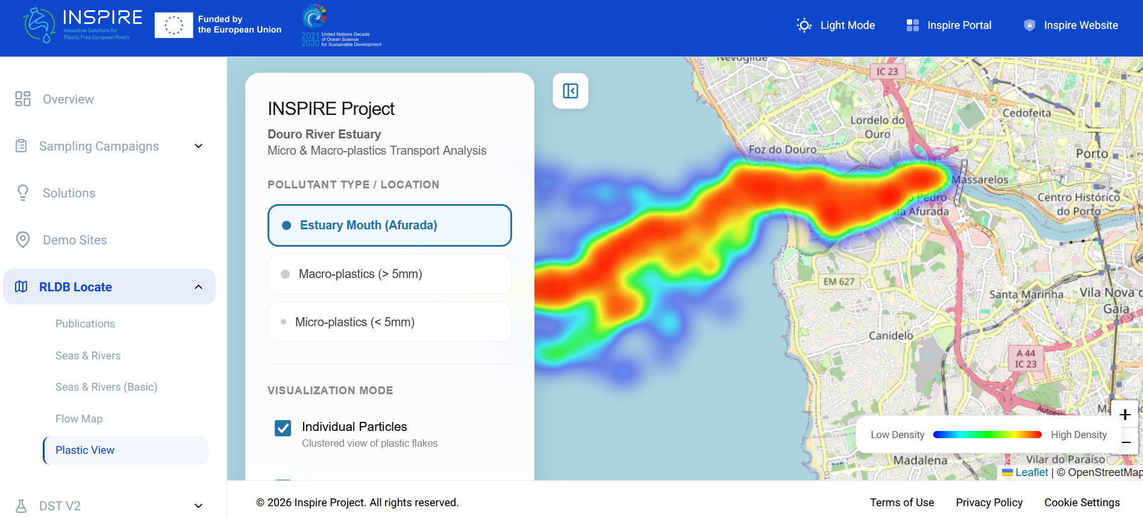This screenshot has height=517, width=1143.
Task: Click the Demo Sites pin icon
Action: point(23,240)
